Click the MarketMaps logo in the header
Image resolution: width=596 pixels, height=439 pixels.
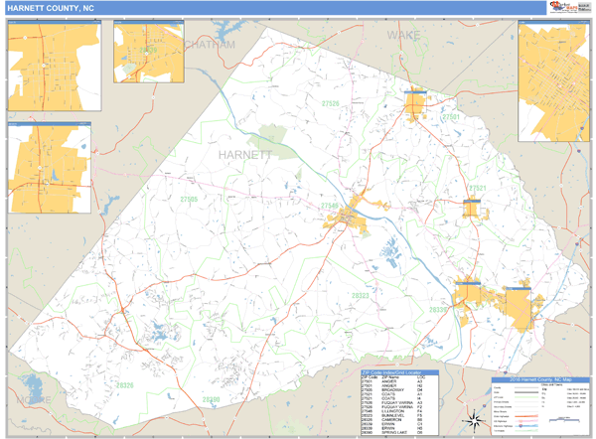pyautogui.click(x=567, y=8)
